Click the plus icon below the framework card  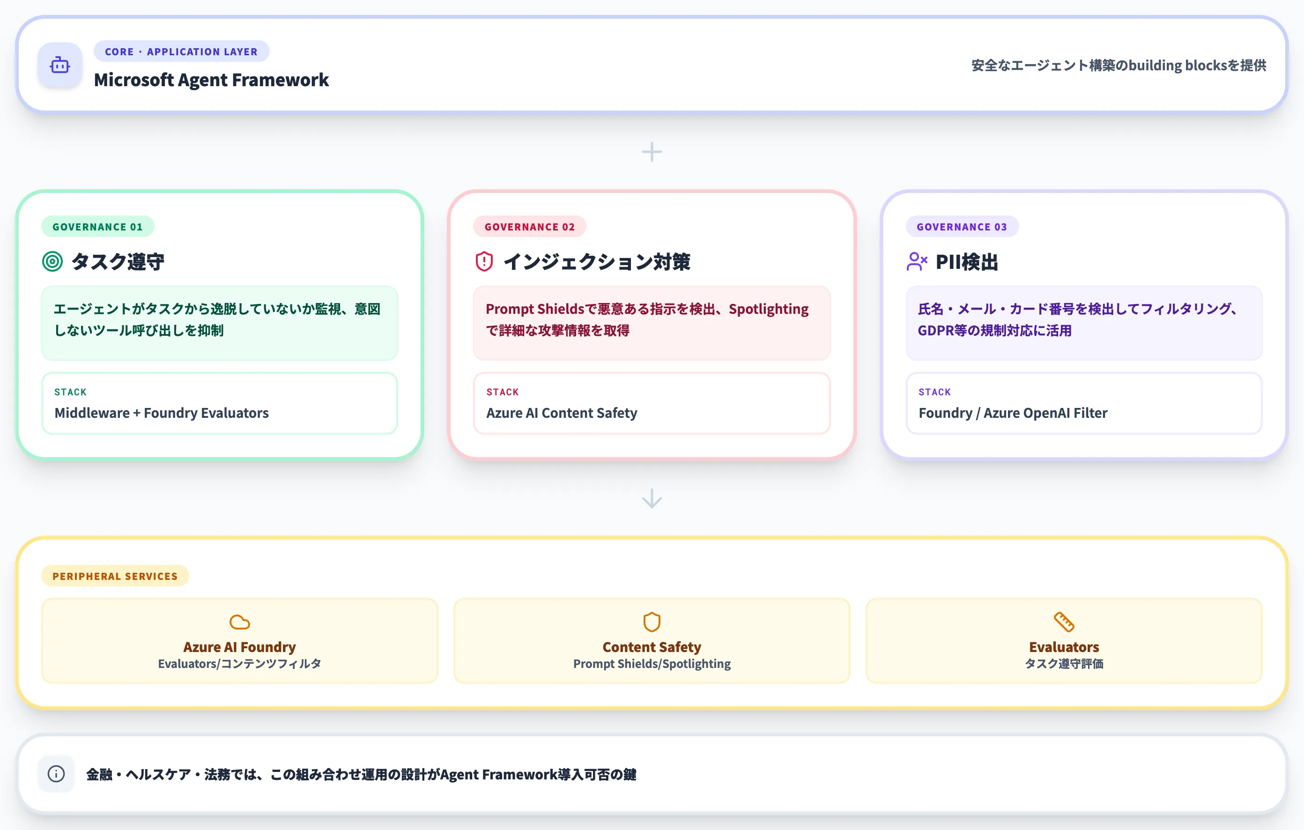click(652, 152)
